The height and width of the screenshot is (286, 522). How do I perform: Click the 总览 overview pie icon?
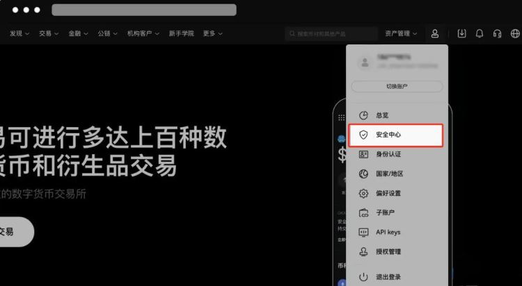[x=363, y=116]
